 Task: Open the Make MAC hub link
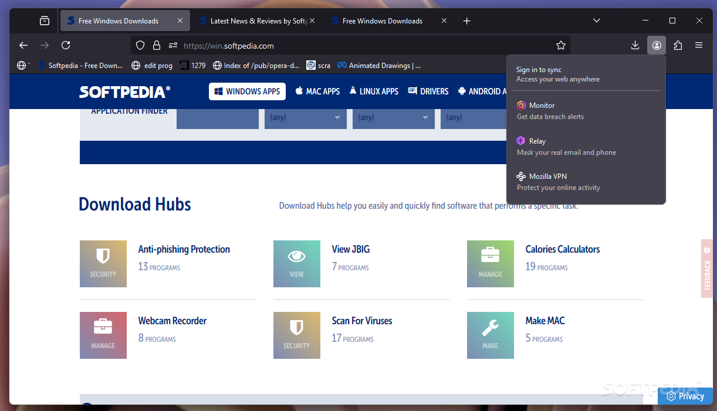point(545,321)
